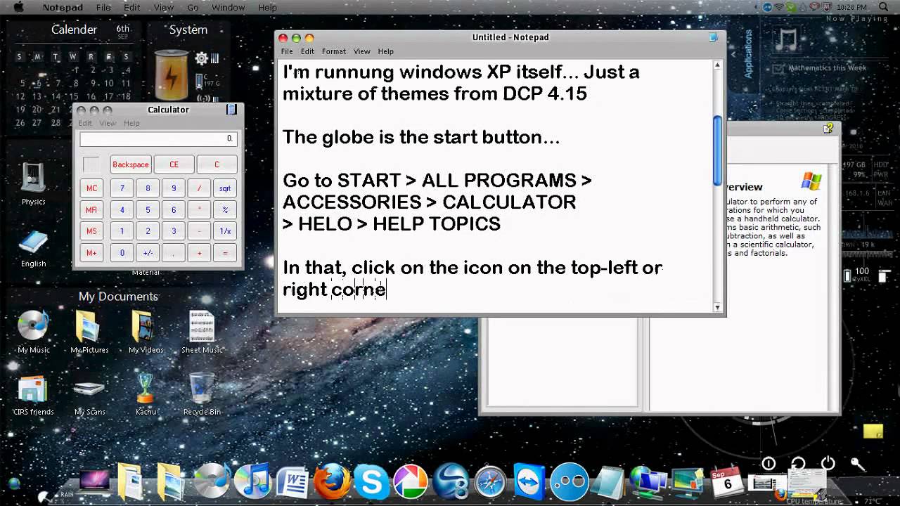Click the Notepad scrollbar down arrow
Image resolution: width=900 pixels, height=506 pixels.
tap(718, 307)
